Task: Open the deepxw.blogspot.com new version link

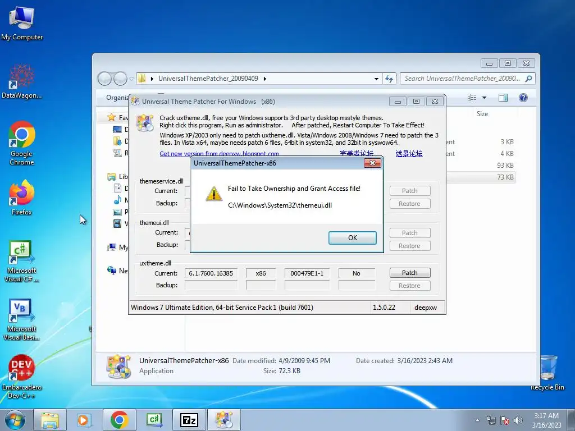Action: point(219,154)
